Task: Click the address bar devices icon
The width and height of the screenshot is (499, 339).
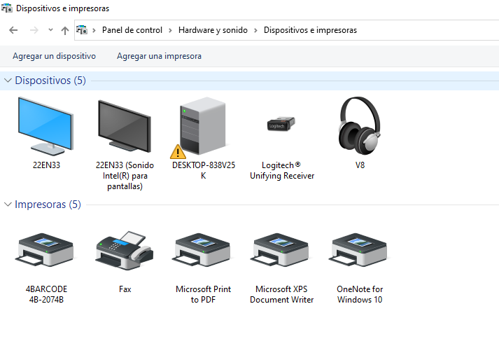Action: tap(82, 30)
